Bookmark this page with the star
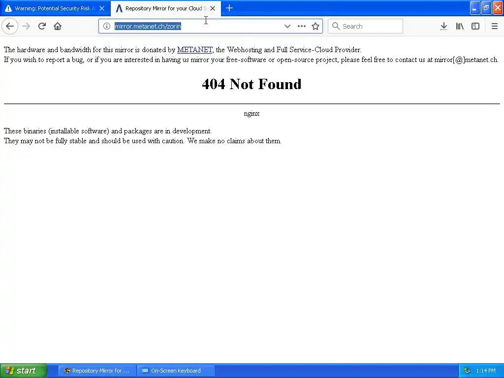The height and width of the screenshot is (378, 504). (315, 26)
